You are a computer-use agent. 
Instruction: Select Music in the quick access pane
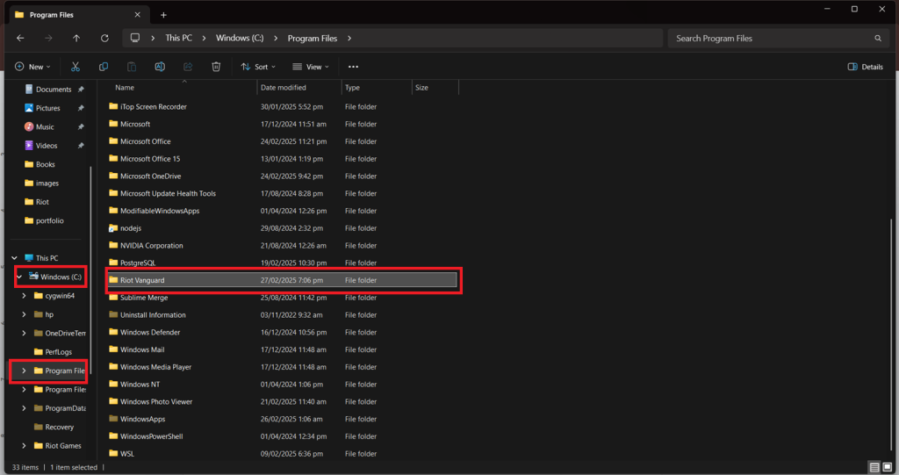[x=45, y=126]
